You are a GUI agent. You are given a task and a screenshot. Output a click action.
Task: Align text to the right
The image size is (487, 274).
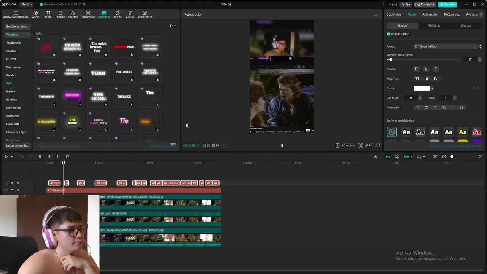[435, 108]
